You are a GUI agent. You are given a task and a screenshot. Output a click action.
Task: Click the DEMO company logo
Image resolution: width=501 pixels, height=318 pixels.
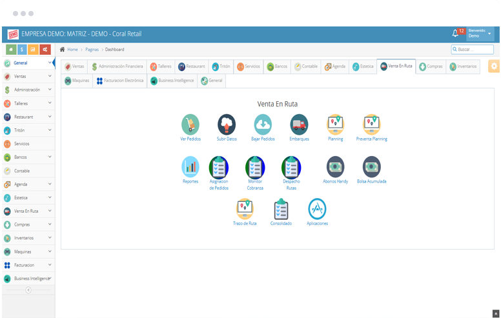pos(13,34)
